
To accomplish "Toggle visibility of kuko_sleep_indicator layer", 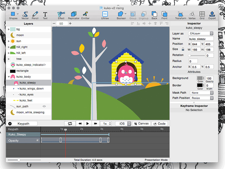I will (x=44, y=65).
